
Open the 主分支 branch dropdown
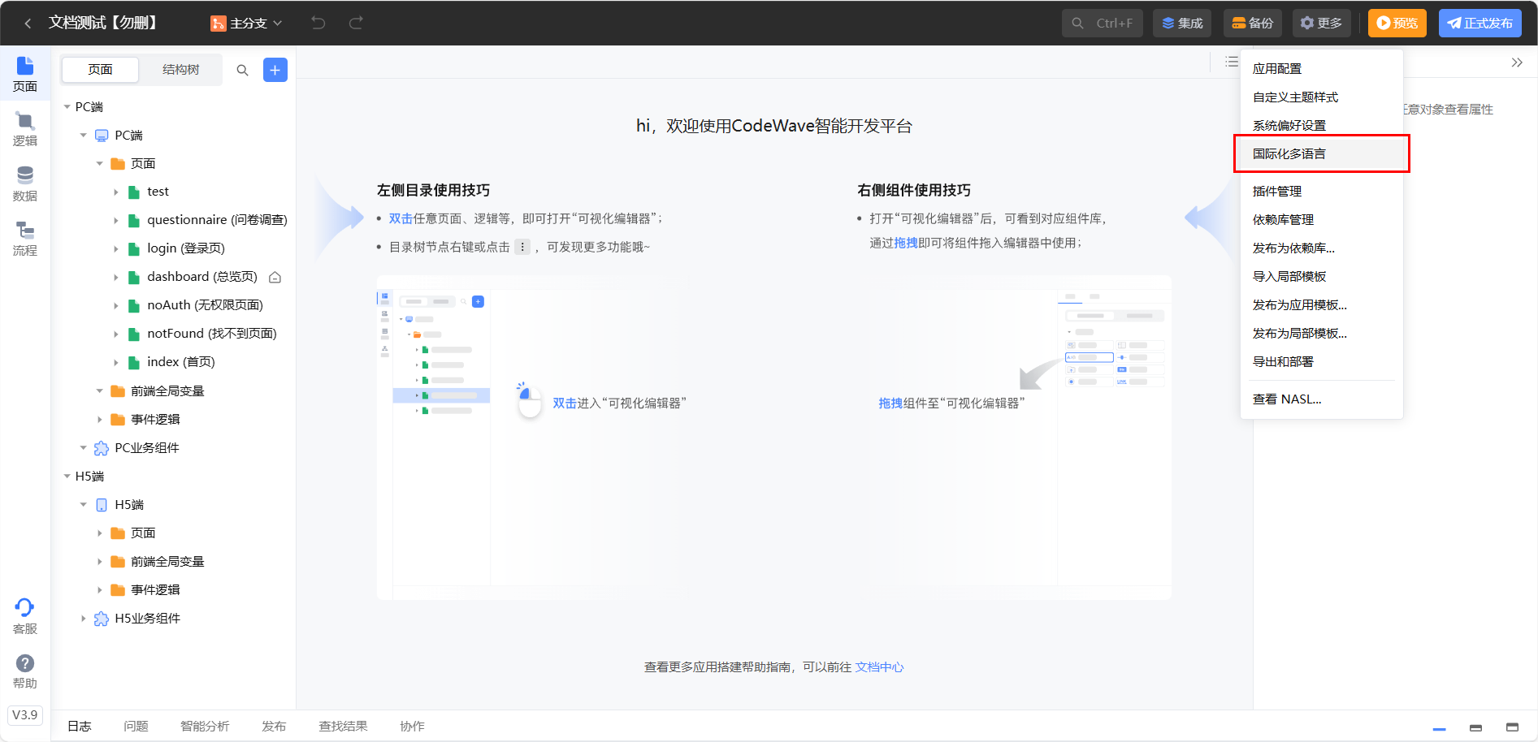click(246, 24)
